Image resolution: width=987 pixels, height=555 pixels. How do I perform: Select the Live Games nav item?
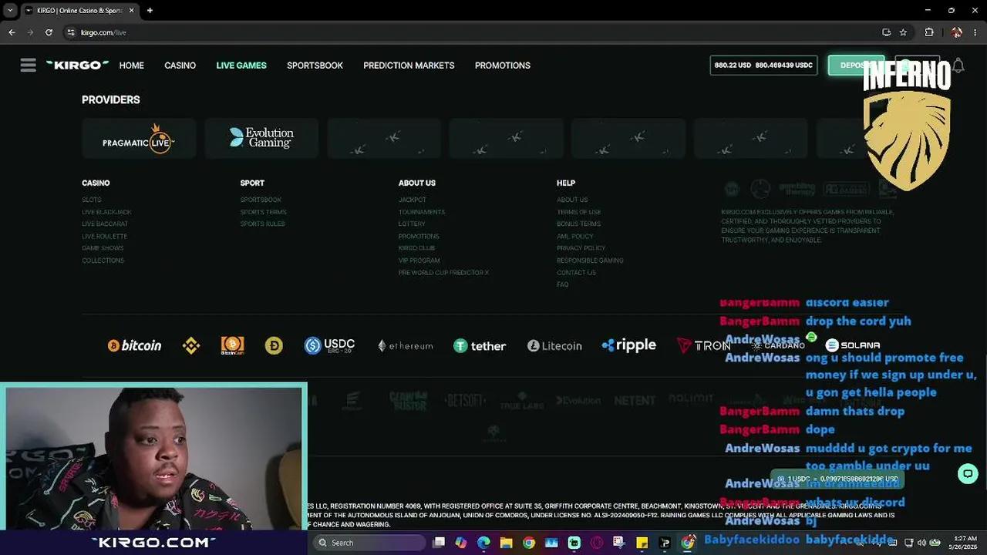pyautogui.click(x=241, y=66)
